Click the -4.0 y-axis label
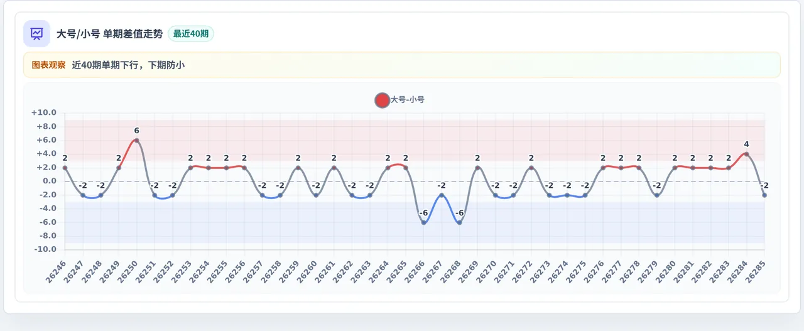The width and height of the screenshot is (804, 331). click(47, 209)
